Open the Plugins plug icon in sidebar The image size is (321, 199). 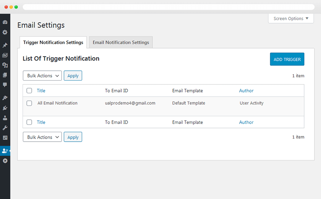(x=5, y=108)
